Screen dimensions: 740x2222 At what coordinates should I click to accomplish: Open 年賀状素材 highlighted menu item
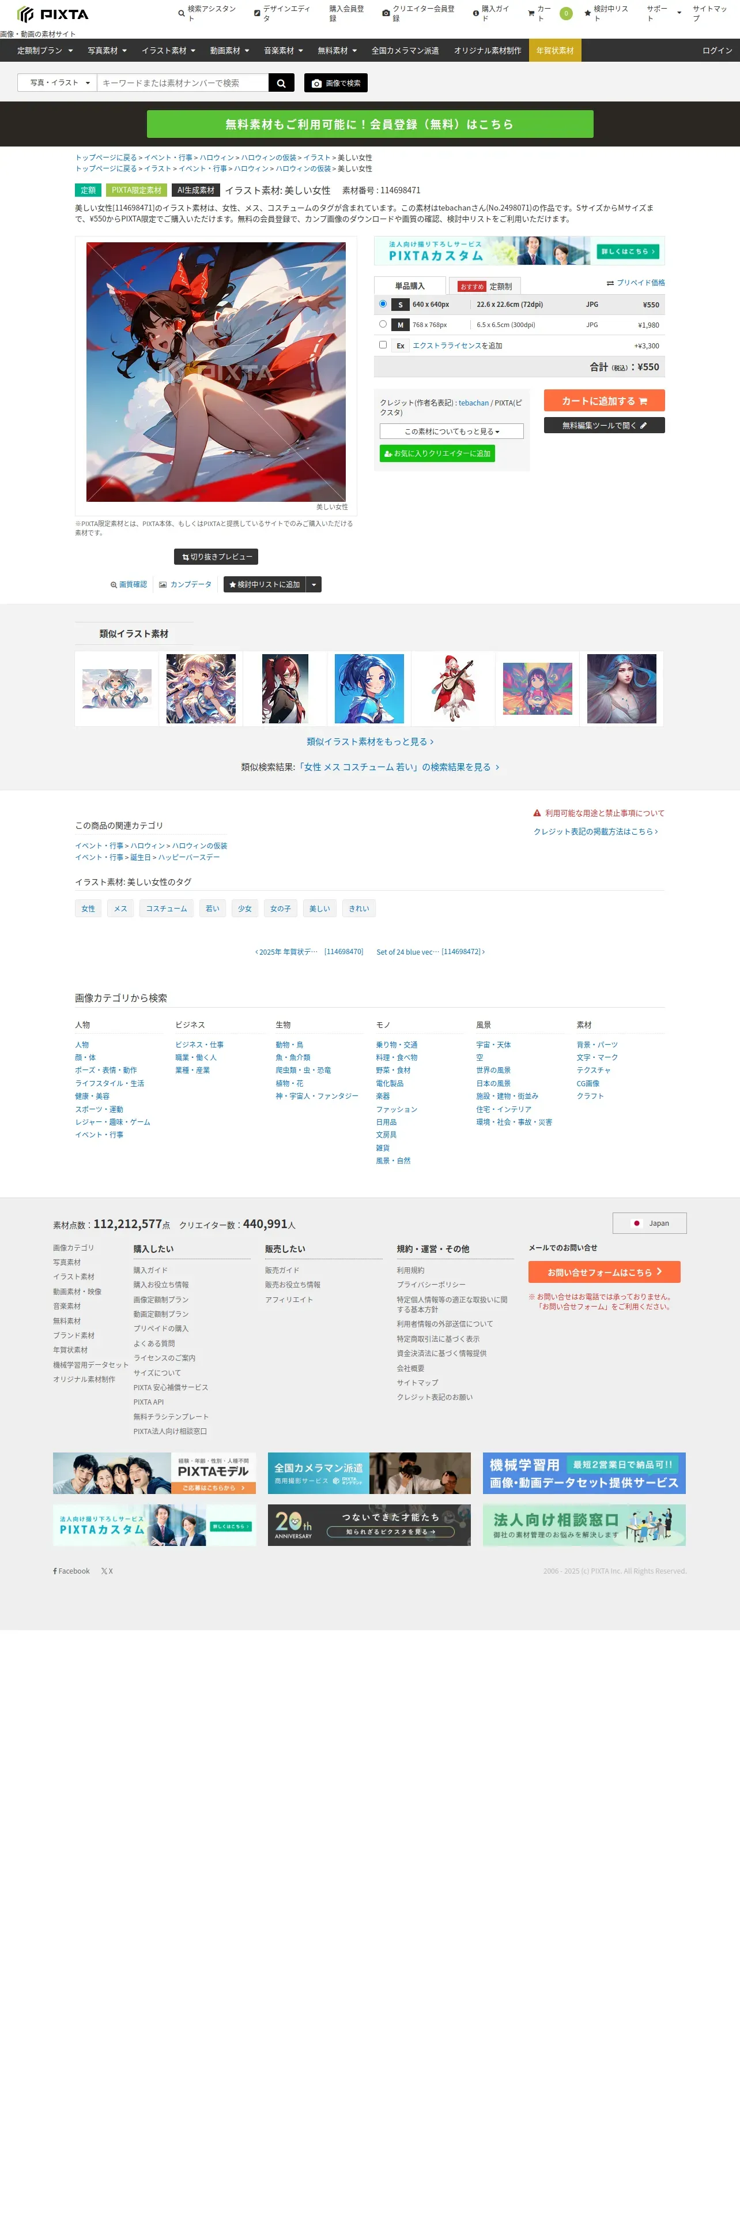[555, 50]
